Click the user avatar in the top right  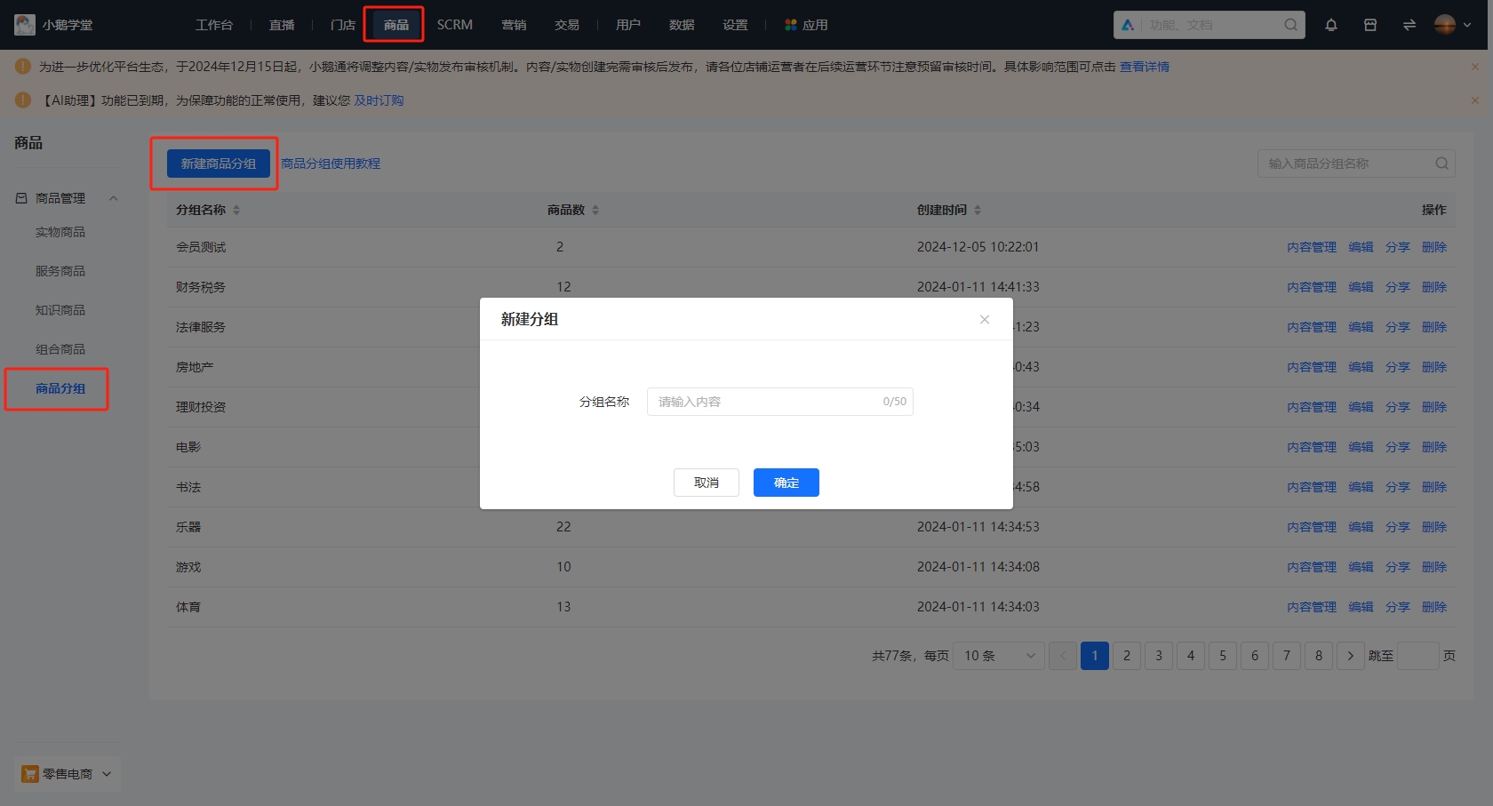[1444, 24]
